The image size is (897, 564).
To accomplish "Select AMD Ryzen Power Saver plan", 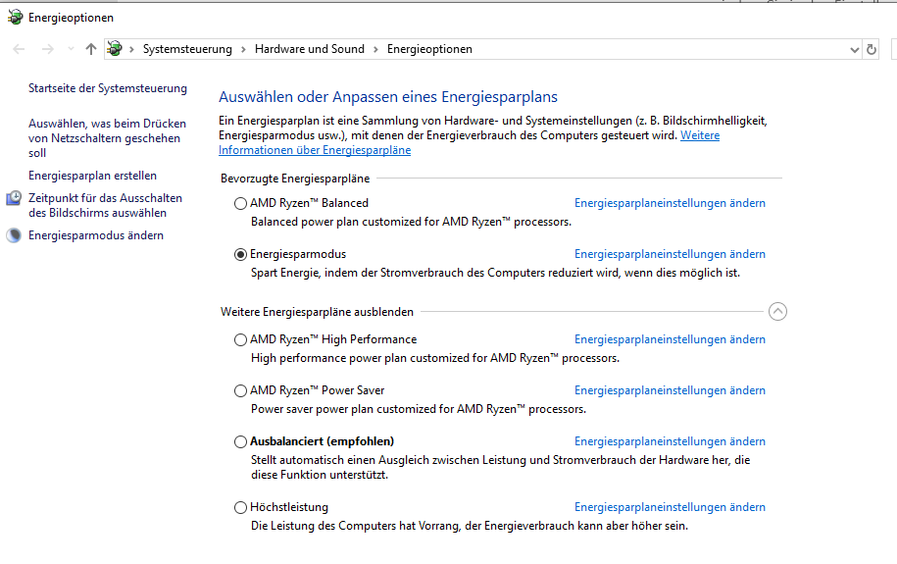I will [240, 390].
